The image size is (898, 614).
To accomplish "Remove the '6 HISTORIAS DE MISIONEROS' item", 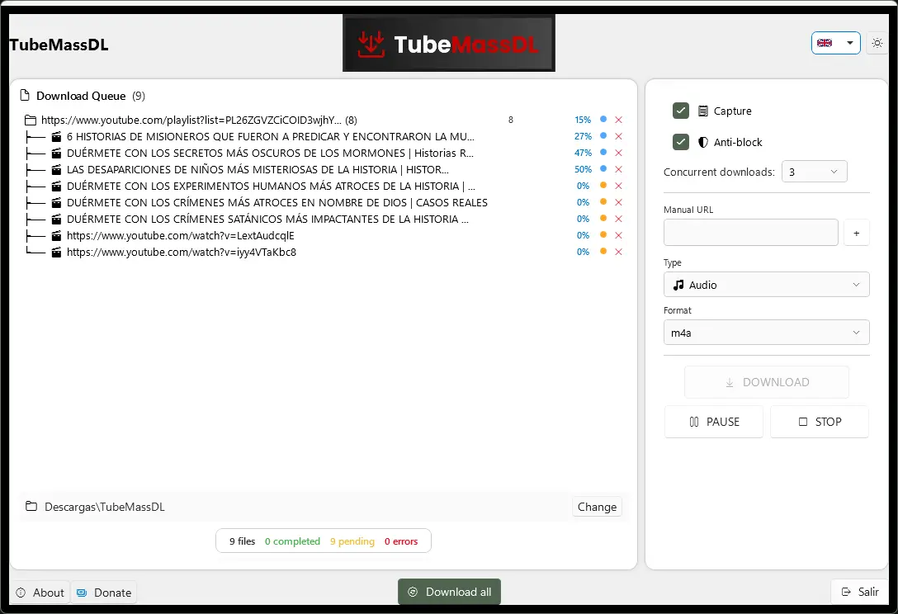I will point(618,136).
